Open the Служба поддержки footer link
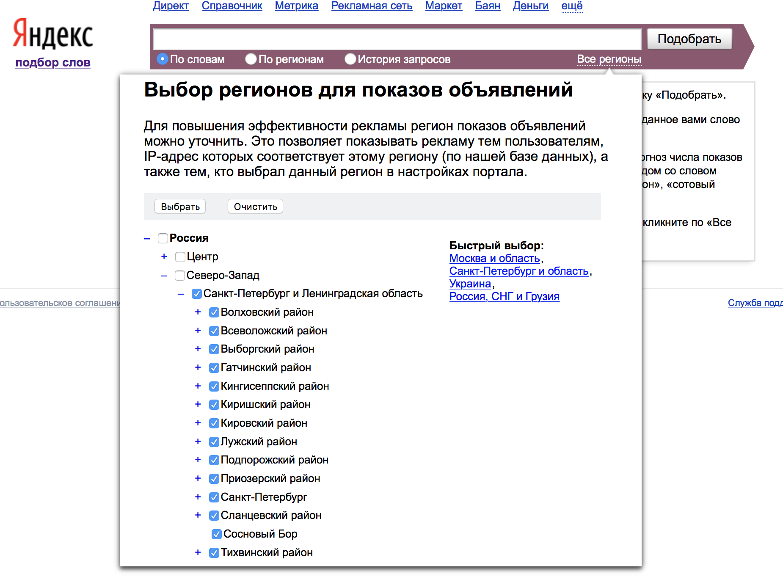The height and width of the screenshot is (585, 783). click(755, 303)
